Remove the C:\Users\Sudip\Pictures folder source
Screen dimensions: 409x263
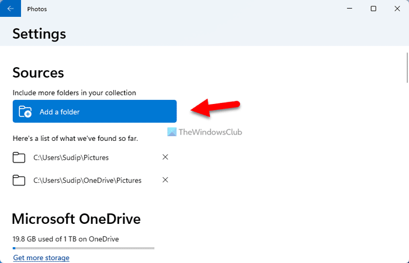point(165,157)
